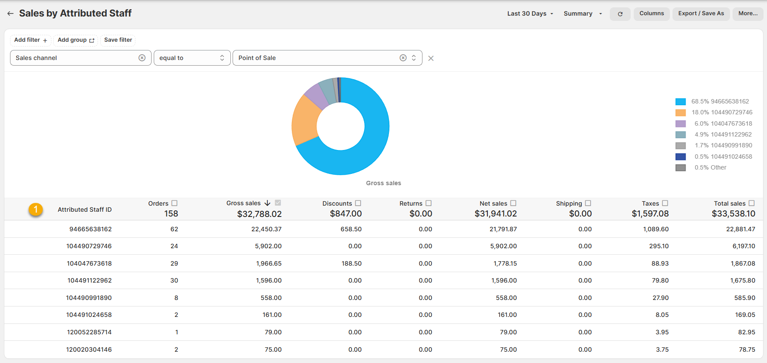The height and width of the screenshot is (363, 767).
Task: Expand the Summary view dropdown
Action: tap(582, 13)
